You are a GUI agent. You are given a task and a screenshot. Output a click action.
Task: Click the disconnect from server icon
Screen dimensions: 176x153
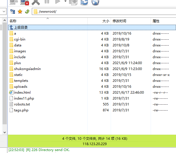(x=24, y=2)
